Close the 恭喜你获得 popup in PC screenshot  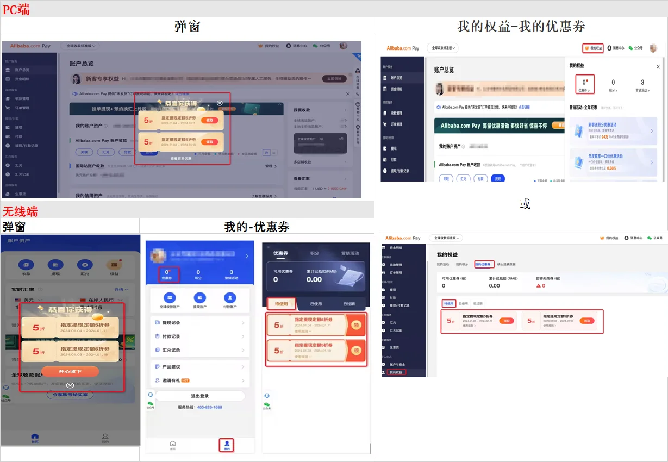tap(220, 103)
